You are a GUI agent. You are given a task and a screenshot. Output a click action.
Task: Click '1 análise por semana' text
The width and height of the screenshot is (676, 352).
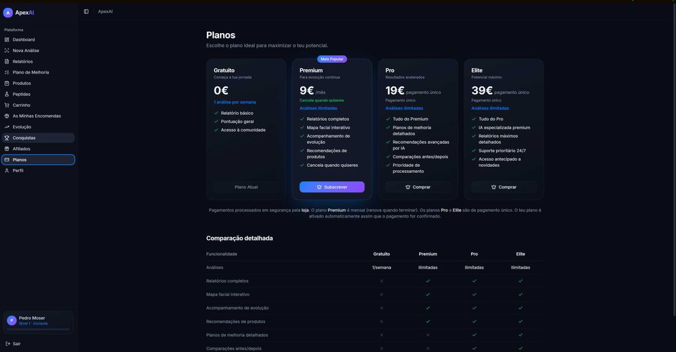click(235, 102)
